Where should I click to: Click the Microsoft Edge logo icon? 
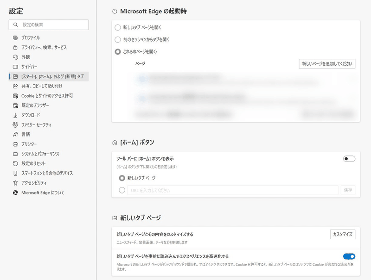coord(15,193)
